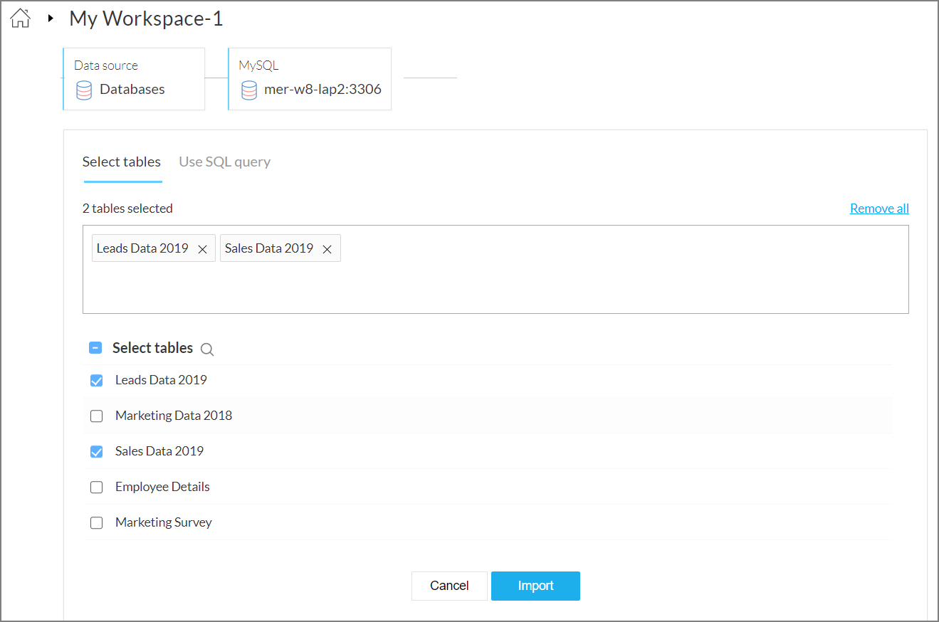Toggle the Select tables master checkbox

[95, 348]
